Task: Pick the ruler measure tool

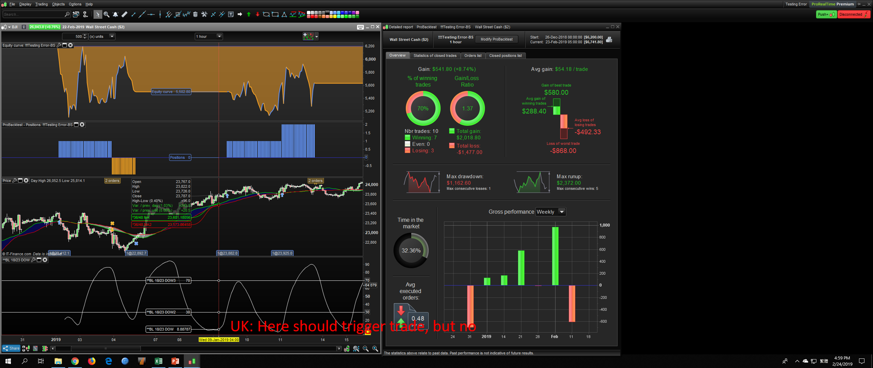Action: tap(124, 14)
